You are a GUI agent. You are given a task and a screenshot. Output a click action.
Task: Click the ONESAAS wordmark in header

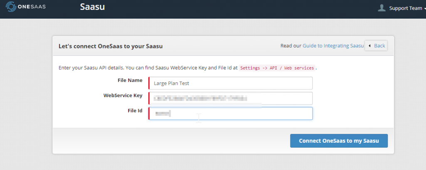32,7
